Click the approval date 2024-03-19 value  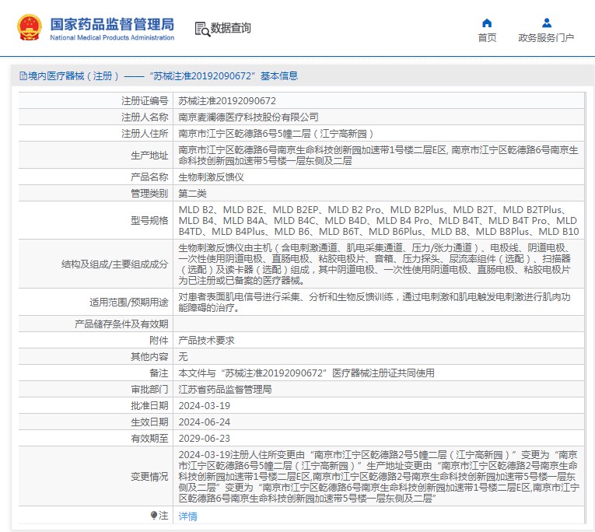coord(204,405)
